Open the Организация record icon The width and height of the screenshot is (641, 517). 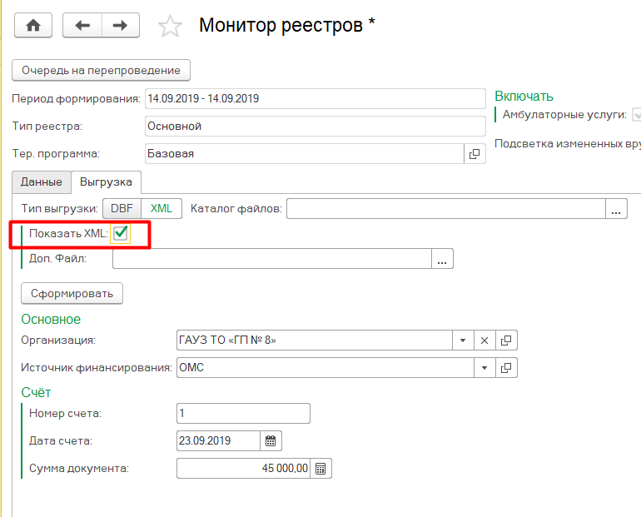pyautogui.click(x=506, y=340)
